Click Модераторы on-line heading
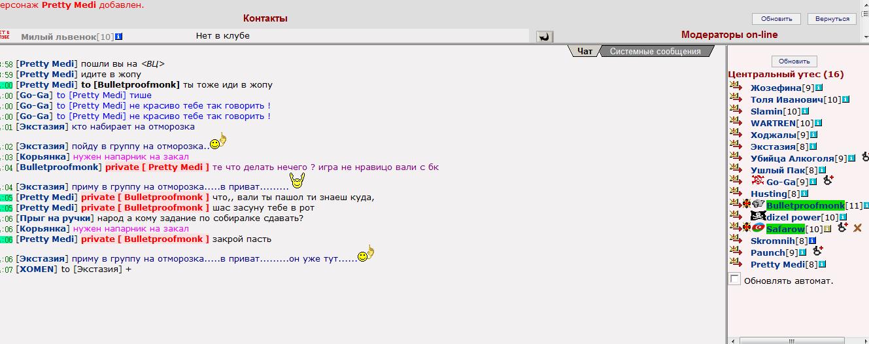Viewport: 869px width, 344px height. (x=729, y=35)
